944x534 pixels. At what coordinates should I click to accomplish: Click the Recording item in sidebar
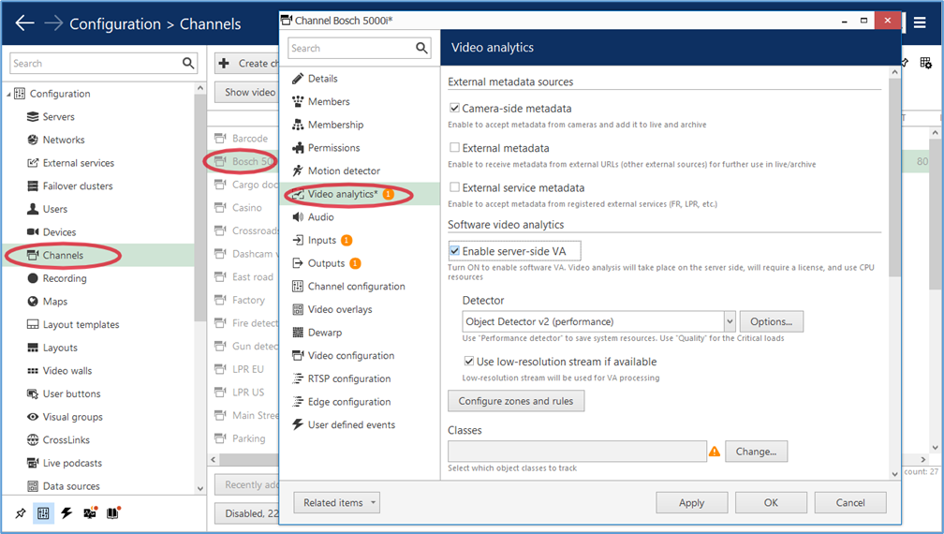(x=65, y=278)
